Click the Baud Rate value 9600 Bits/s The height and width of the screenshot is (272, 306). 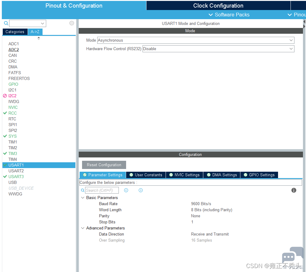[201, 204]
